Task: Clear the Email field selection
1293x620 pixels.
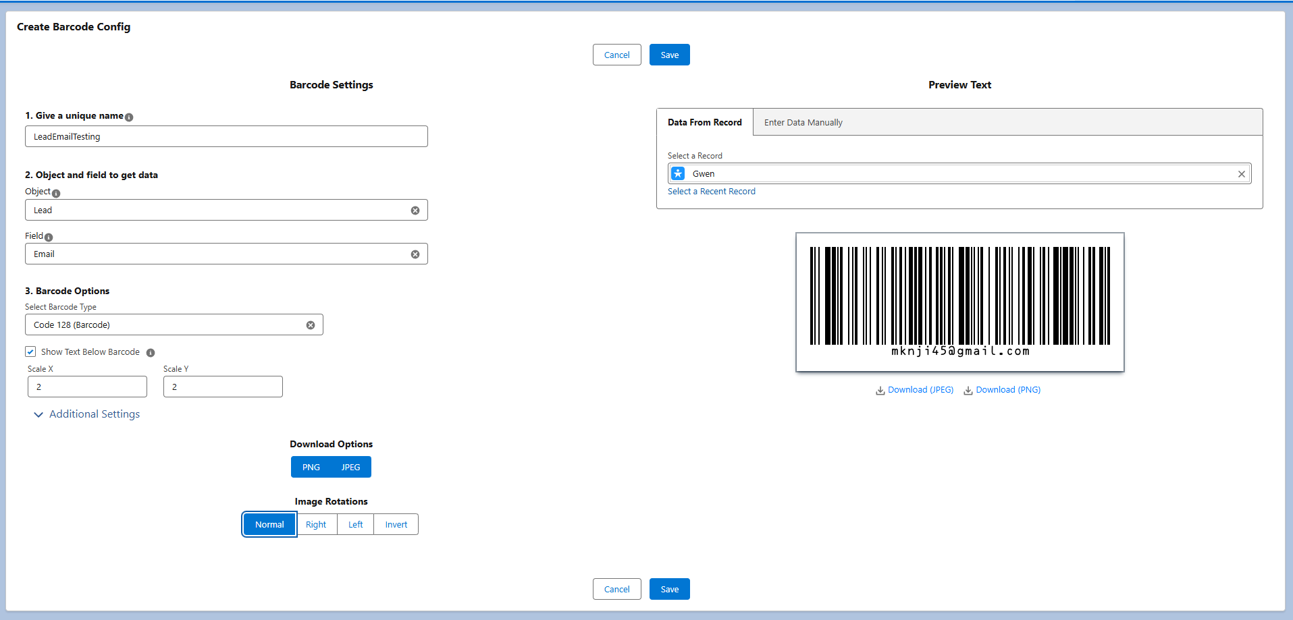Action: point(415,254)
